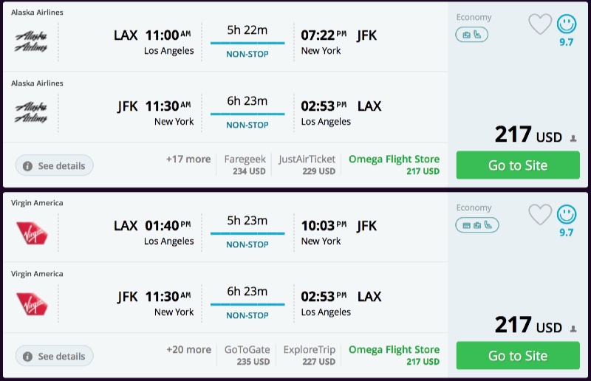Select the GoToGate 235 USD offer
The height and width of the screenshot is (381, 591).
[247, 355]
